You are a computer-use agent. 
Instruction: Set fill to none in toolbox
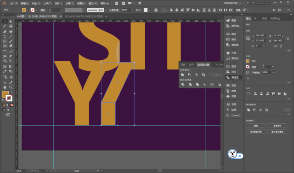(11, 105)
